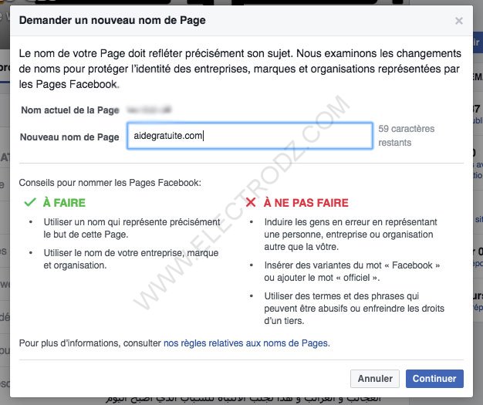Select the tip about représente précisément le but
Image resolution: width=483 pixels, height=405 pixels.
tap(132, 228)
